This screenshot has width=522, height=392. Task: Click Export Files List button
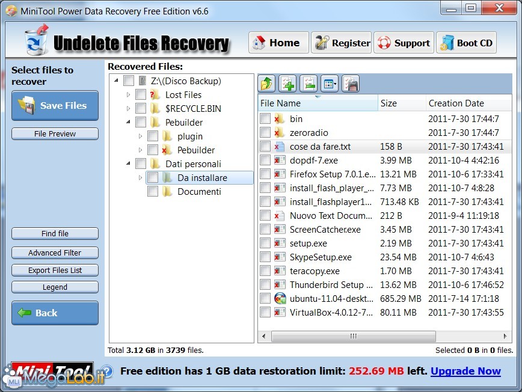55,270
